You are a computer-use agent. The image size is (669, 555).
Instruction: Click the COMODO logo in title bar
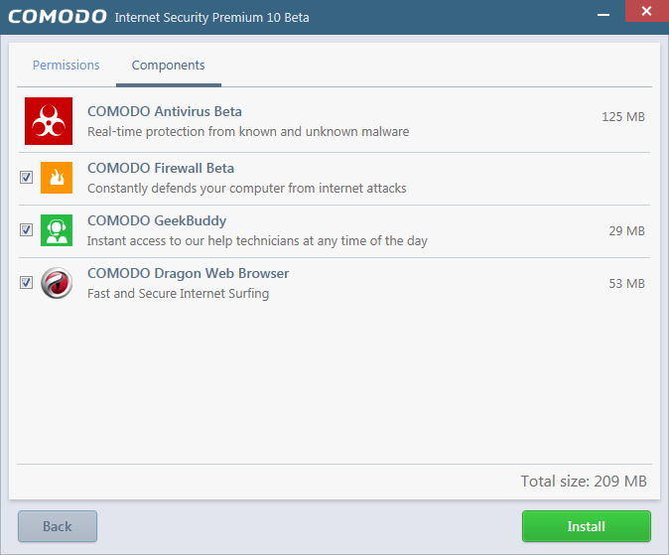pos(57,17)
